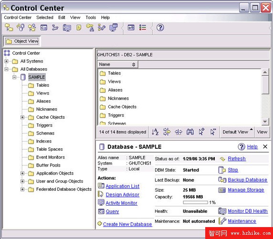Collapse the SAMPLE database node

point(14,77)
